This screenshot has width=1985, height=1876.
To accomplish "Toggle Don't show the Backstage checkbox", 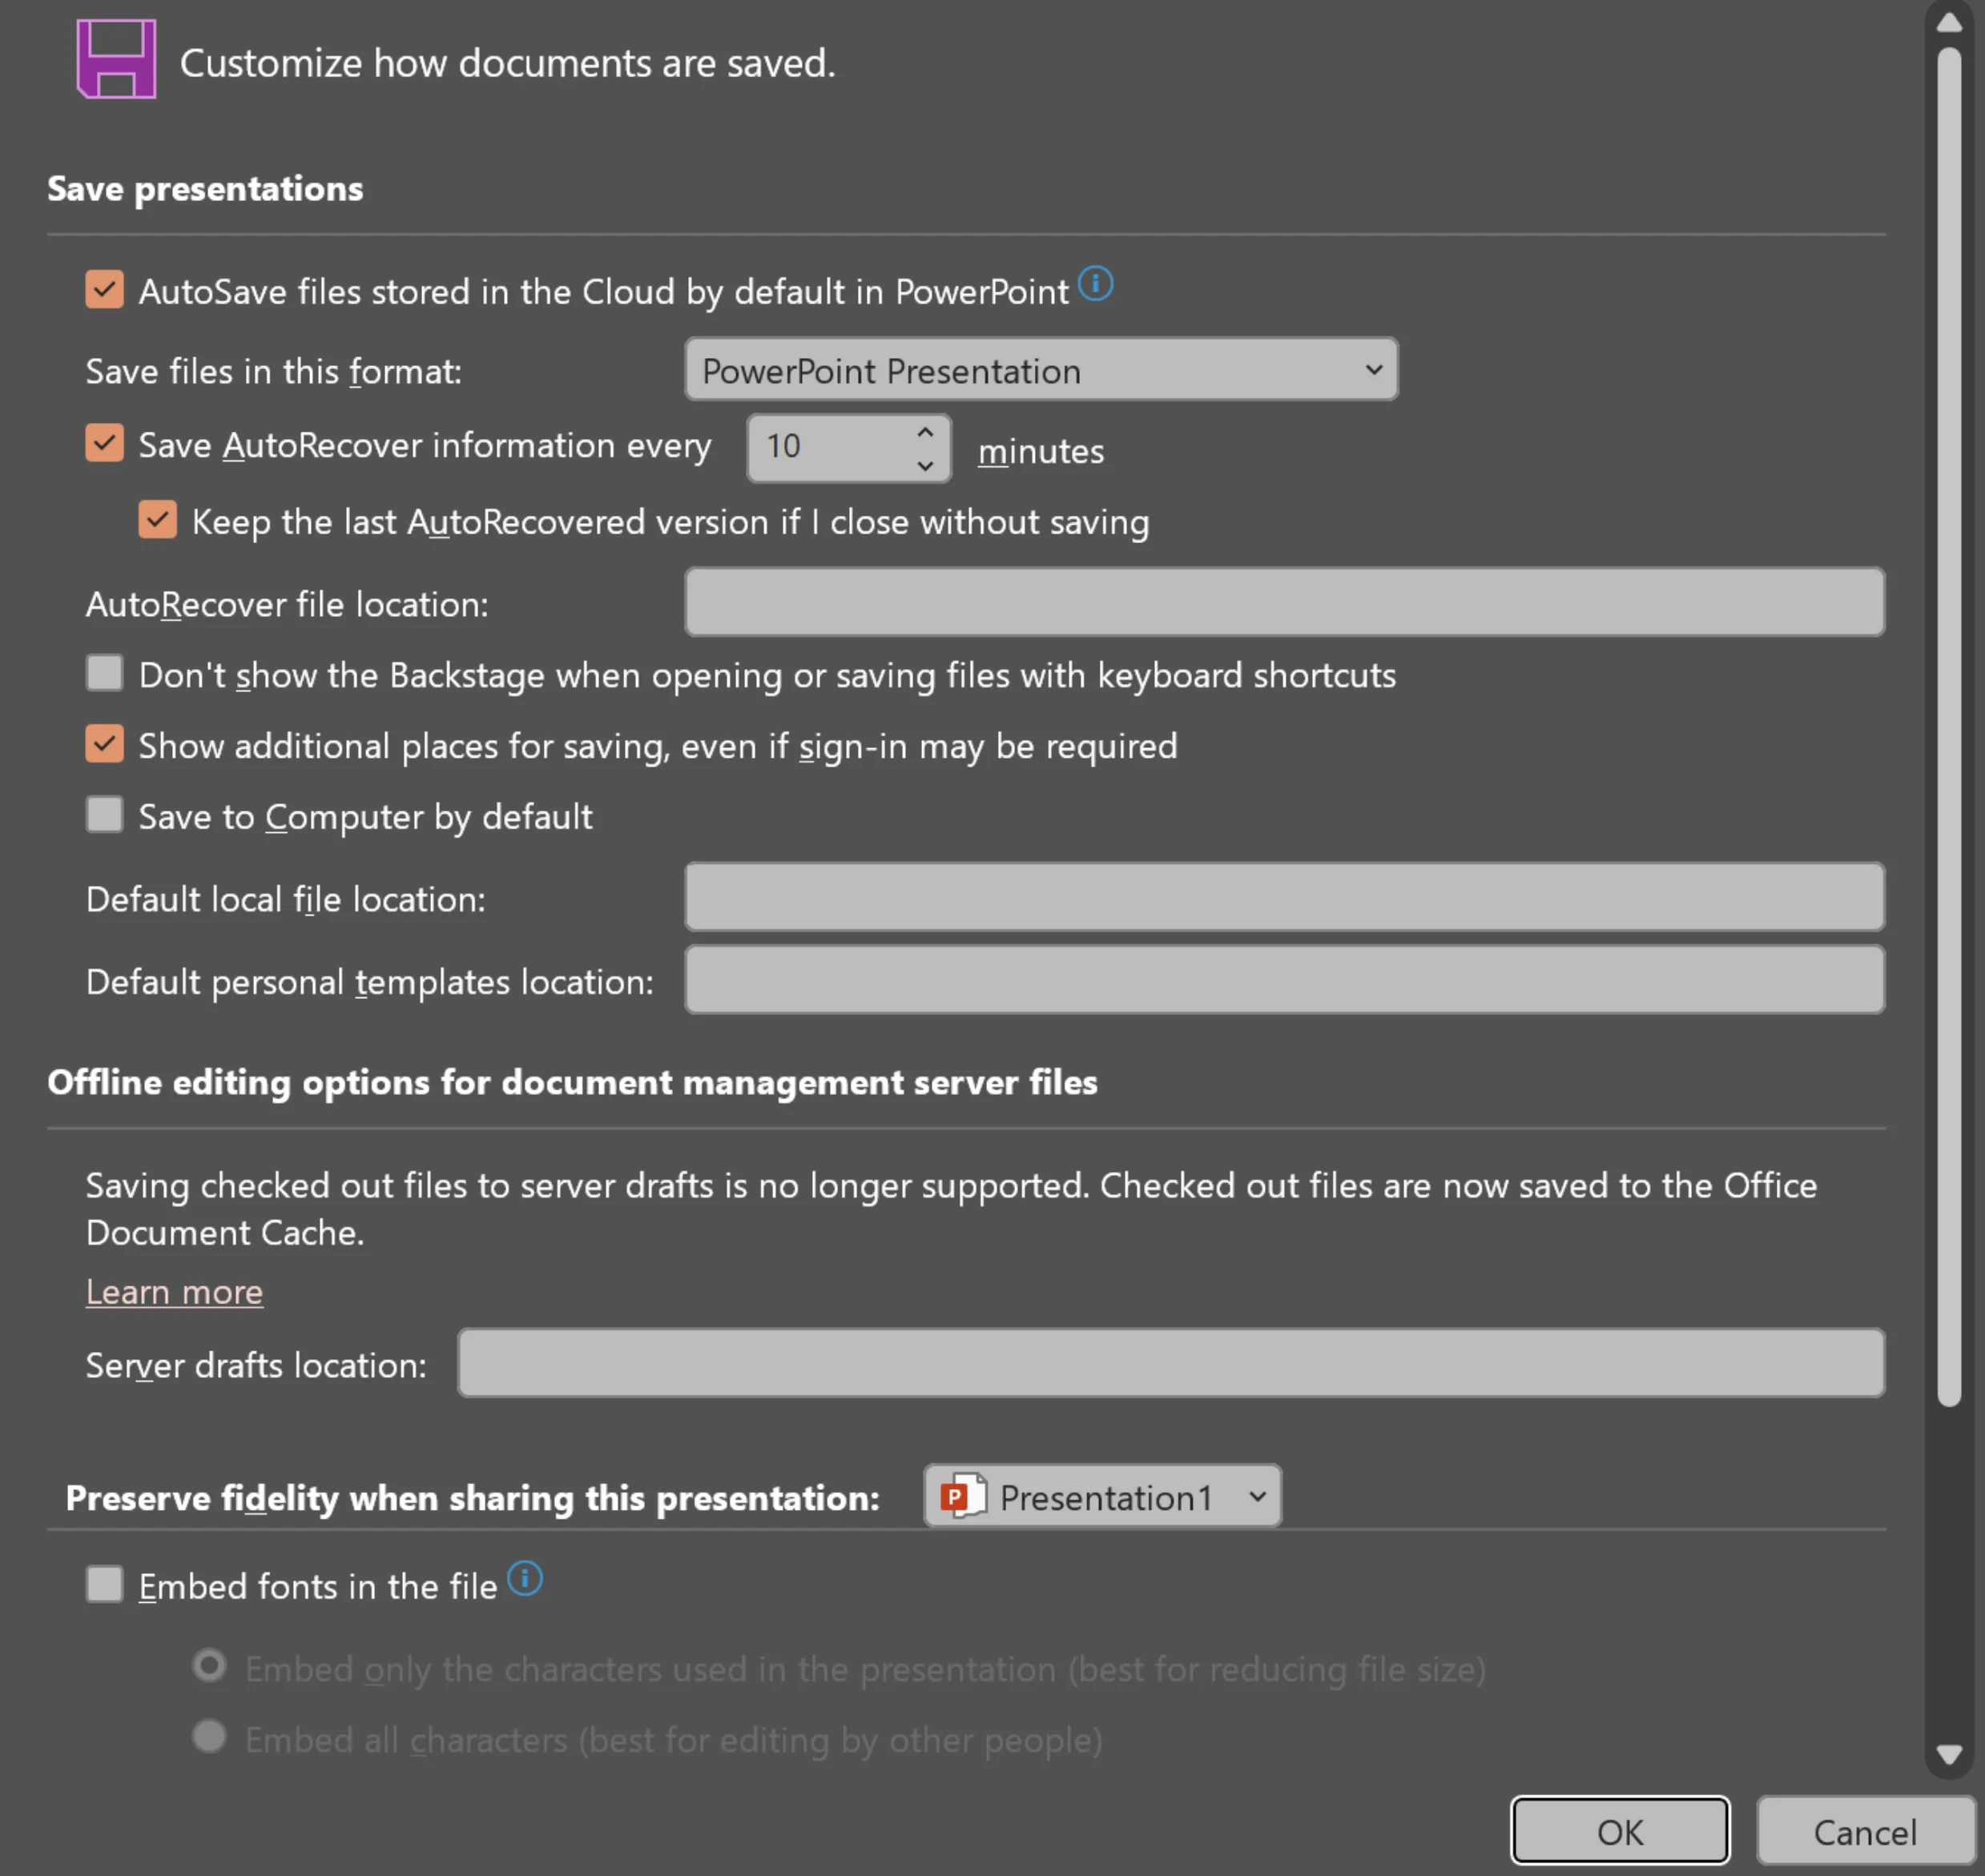I will click(105, 673).
